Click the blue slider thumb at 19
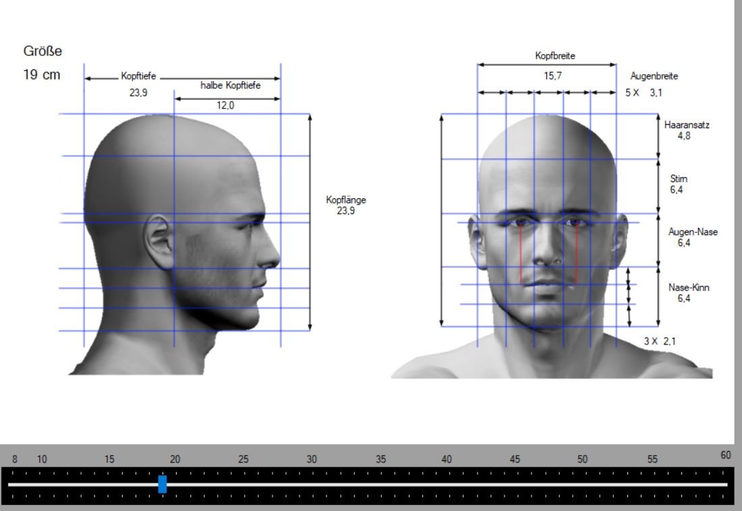Image resolution: width=742 pixels, height=511 pixels. (x=163, y=484)
